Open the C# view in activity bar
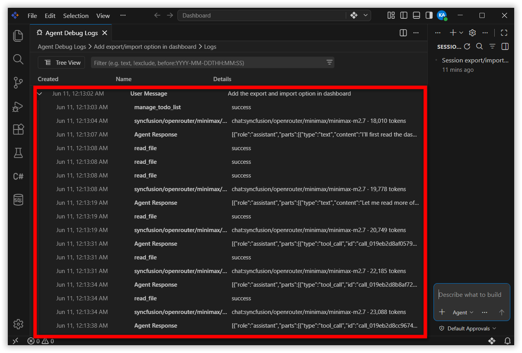Screen dimensions: 522x353 point(18,176)
